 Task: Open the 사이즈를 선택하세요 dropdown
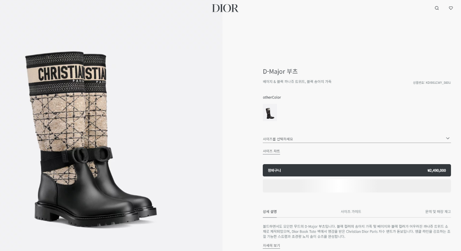[357, 139]
